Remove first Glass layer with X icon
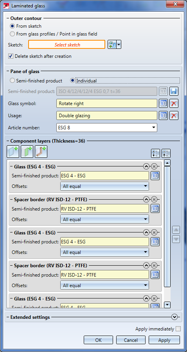Image resolution: width=187 pixels, height=352 pixels. click(x=154, y=166)
